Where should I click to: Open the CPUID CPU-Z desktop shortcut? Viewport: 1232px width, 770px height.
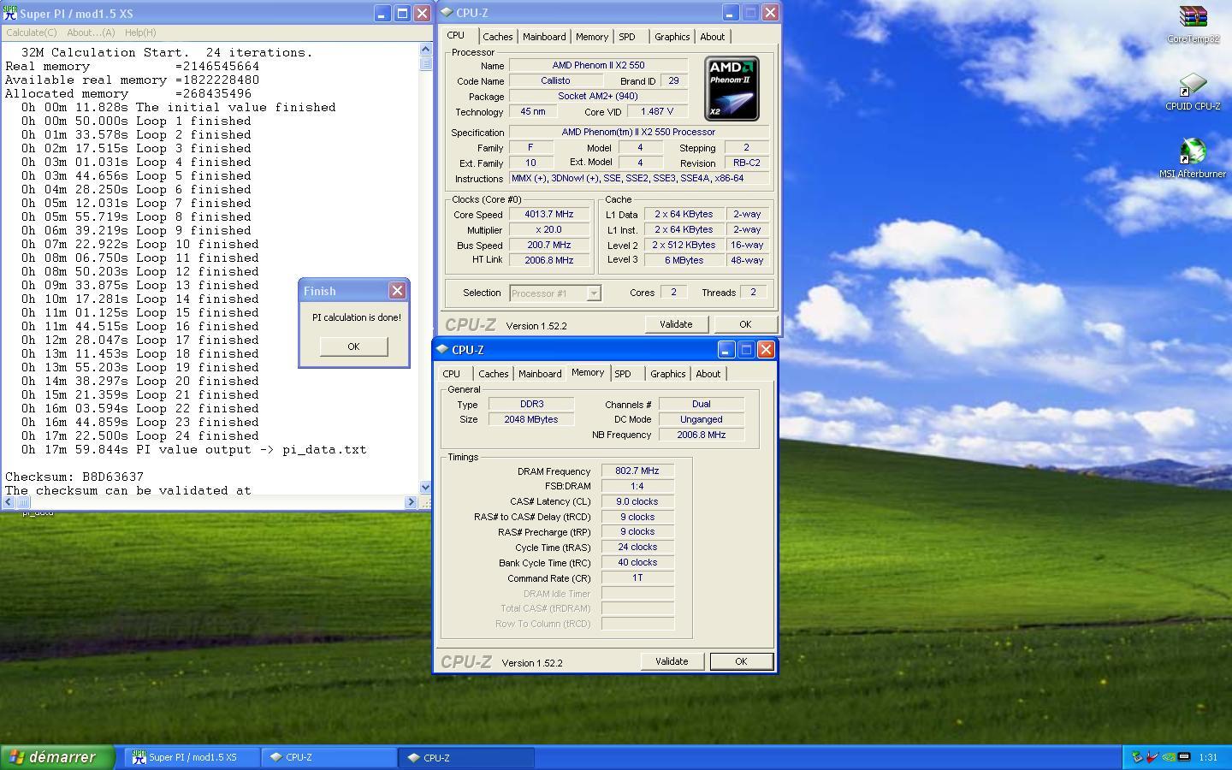tap(1193, 92)
